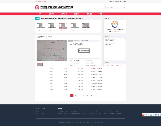
Task: Click the Sogou input method S logo
Action: 143,115
